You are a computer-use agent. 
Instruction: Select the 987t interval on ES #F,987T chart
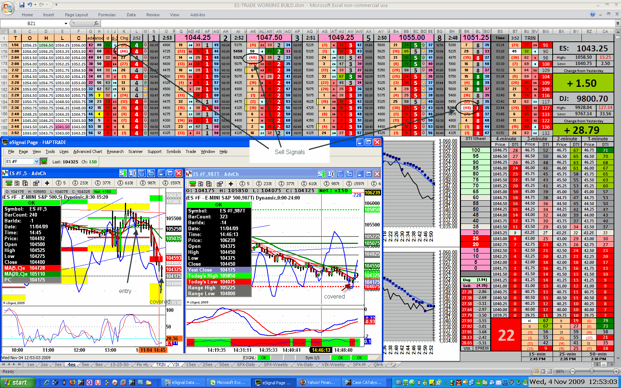coord(332,184)
